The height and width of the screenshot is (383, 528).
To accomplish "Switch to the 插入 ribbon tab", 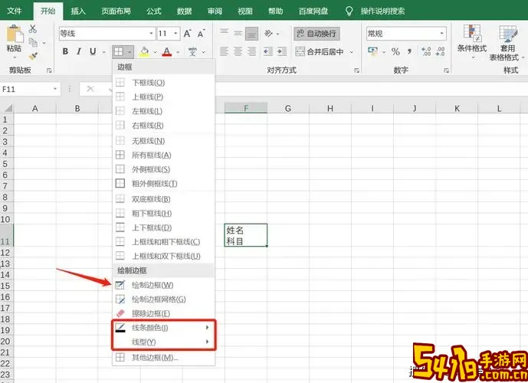I will (78, 11).
